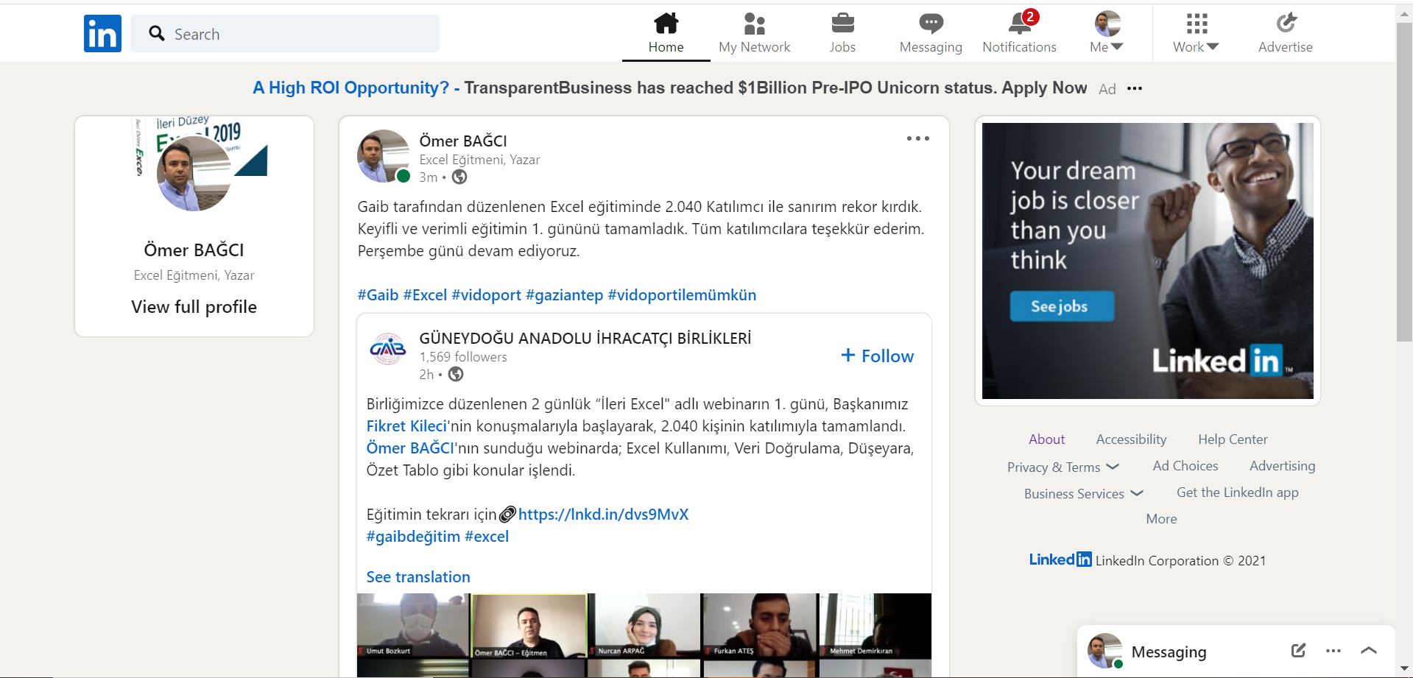Image resolution: width=1413 pixels, height=678 pixels.
Task: Go to the Home feed icon
Action: point(666,24)
